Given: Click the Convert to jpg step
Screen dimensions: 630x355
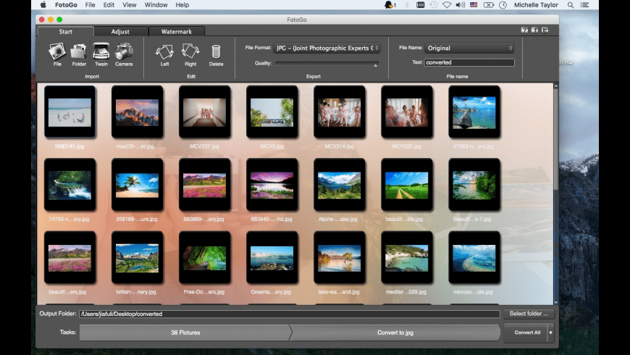Looking at the screenshot, I should [x=395, y=333].
